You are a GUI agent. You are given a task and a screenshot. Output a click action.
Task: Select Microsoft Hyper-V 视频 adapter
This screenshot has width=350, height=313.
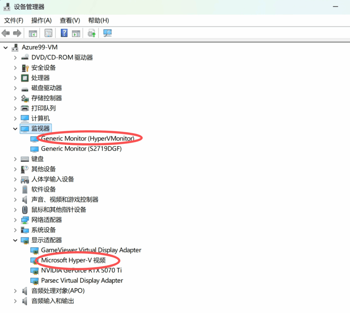pos(73,260)
